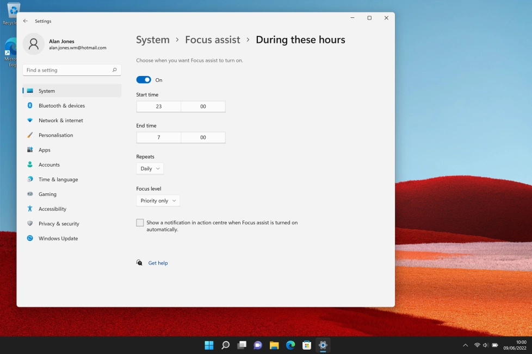Click the Windows Update icon

pyautogui.click(x=30, y=238)
